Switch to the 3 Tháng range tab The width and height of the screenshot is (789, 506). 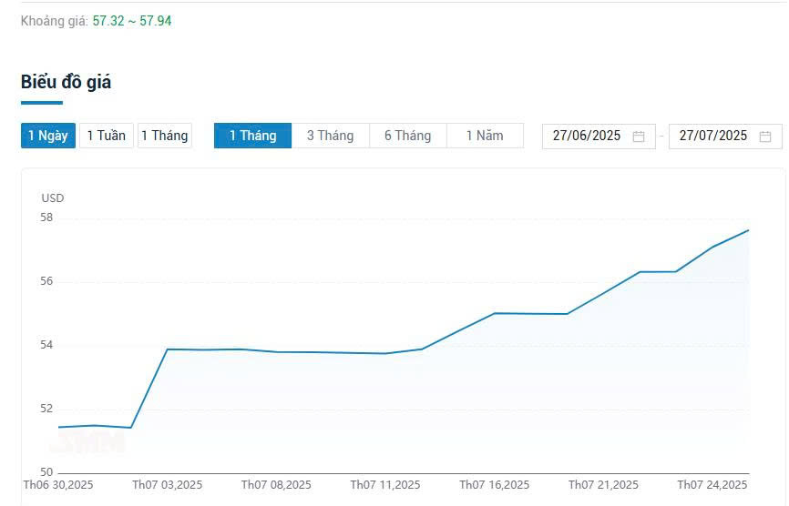tap(330, 136)
